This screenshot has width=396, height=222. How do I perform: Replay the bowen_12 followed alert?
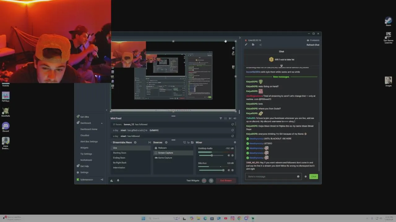(232, 124)
